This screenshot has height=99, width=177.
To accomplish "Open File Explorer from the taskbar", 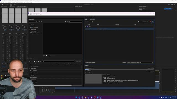I will (85, 97).
